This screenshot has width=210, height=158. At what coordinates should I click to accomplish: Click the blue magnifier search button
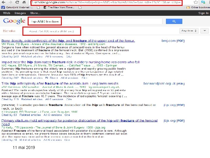point(174,21)
